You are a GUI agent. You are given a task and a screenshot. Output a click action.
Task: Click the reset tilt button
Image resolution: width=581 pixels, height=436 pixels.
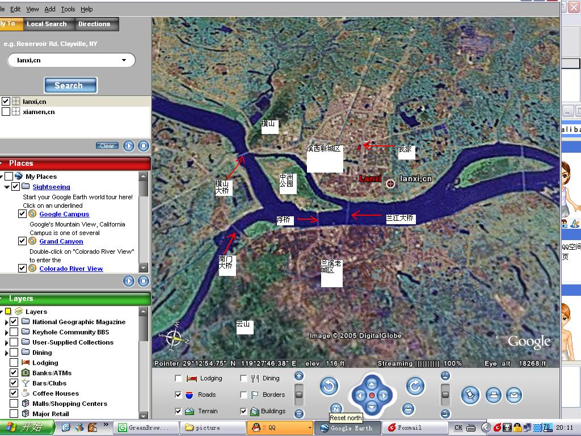[x=408, y=409]
